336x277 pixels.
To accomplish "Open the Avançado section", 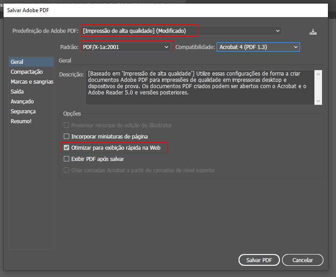I will 31,101.
